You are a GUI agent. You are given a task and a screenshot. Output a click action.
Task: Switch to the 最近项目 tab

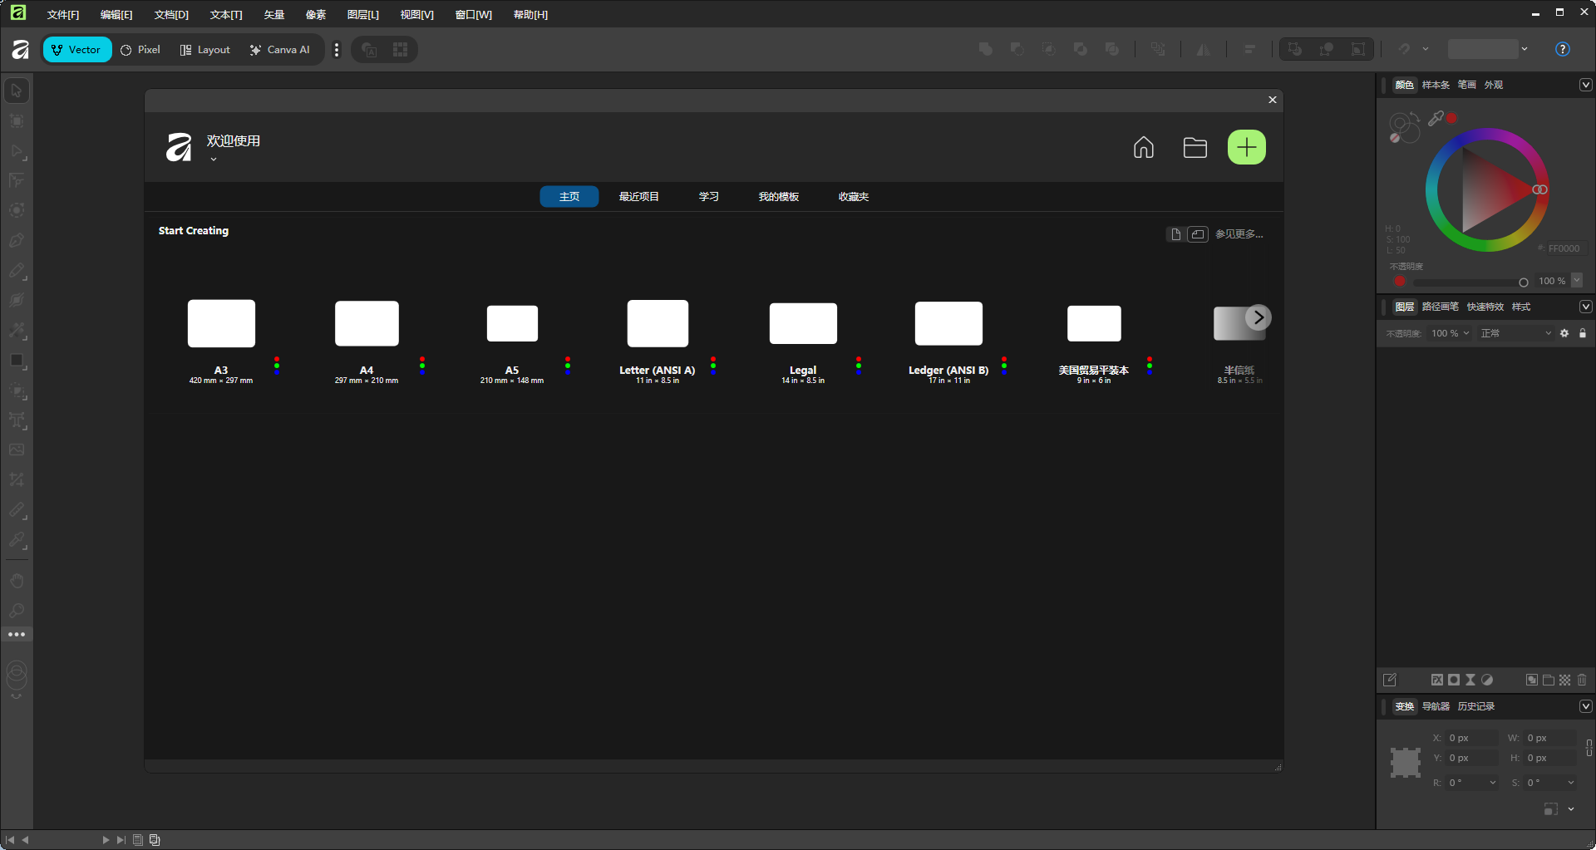[638, 197]
